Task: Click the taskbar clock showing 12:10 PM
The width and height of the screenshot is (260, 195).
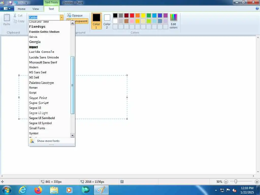Action: tap(247, 190)
